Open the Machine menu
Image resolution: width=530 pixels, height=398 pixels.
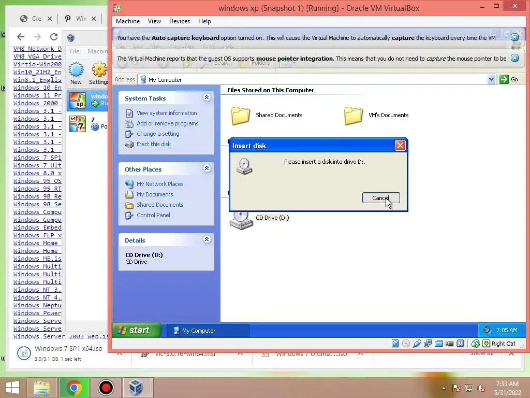point(128,21)
